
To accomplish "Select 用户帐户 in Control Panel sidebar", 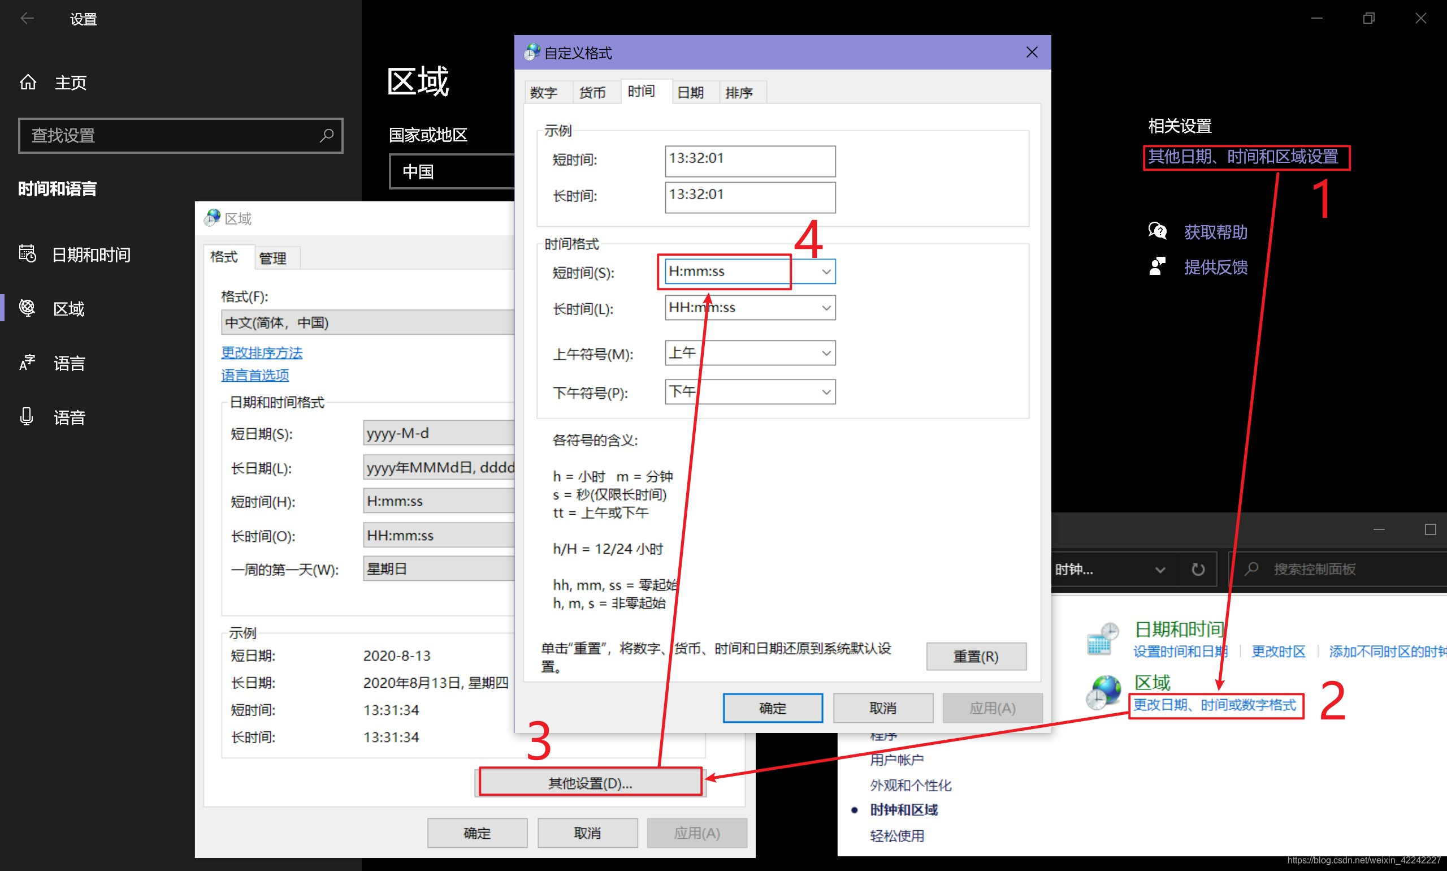I will coord(897,760).
